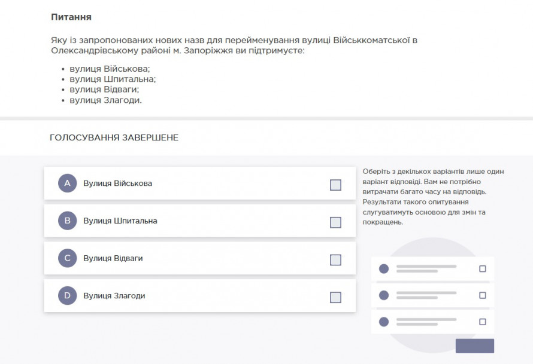
Task: Check the box for Вулиця Військова
Action: (x=335, y=185)
